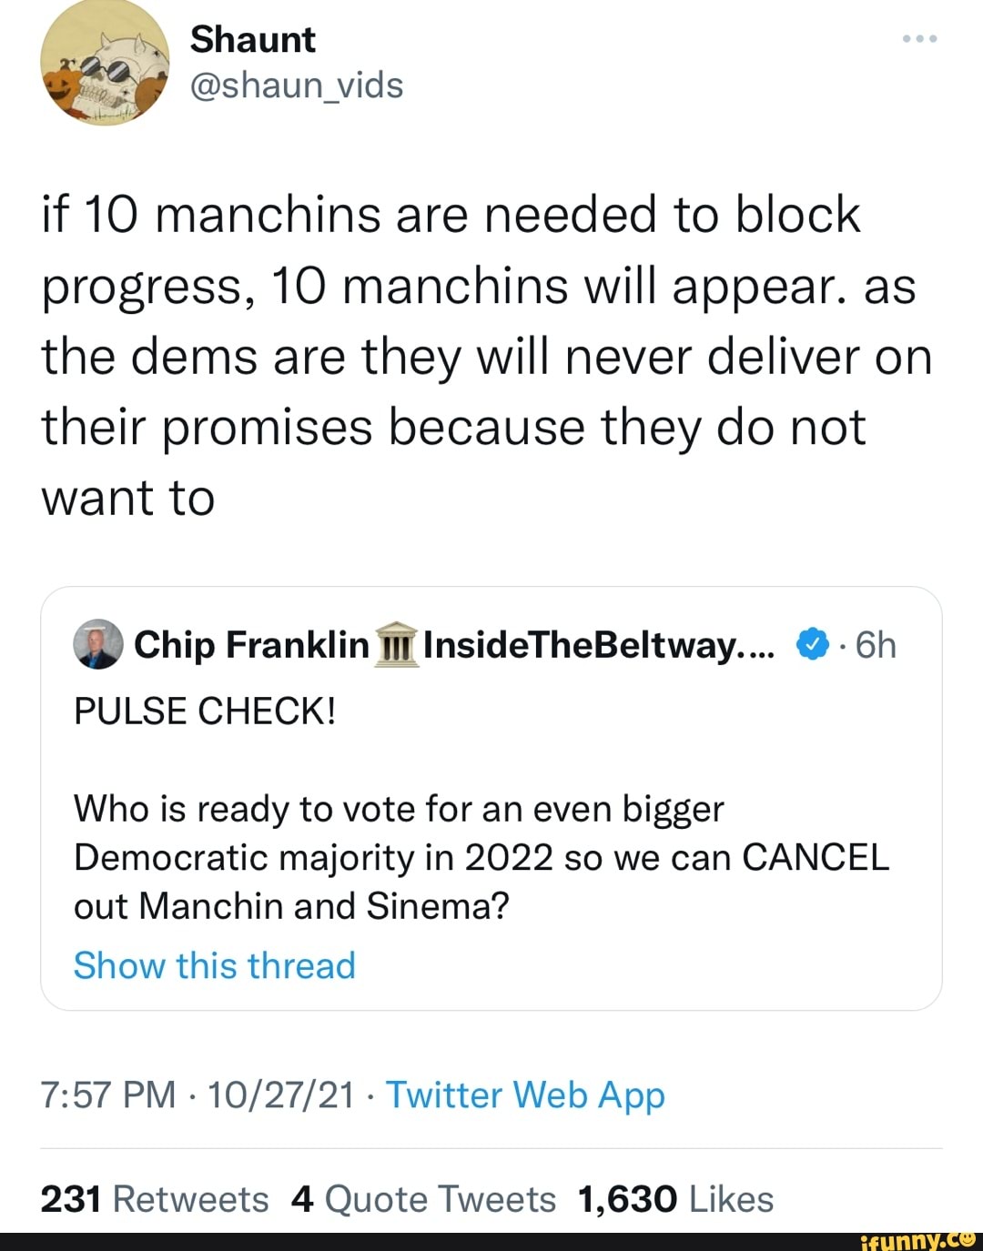The height and width of the screenshot is (1251, 983).
Task: Click the blue verified checkmark badge
Action: point(812,644)
